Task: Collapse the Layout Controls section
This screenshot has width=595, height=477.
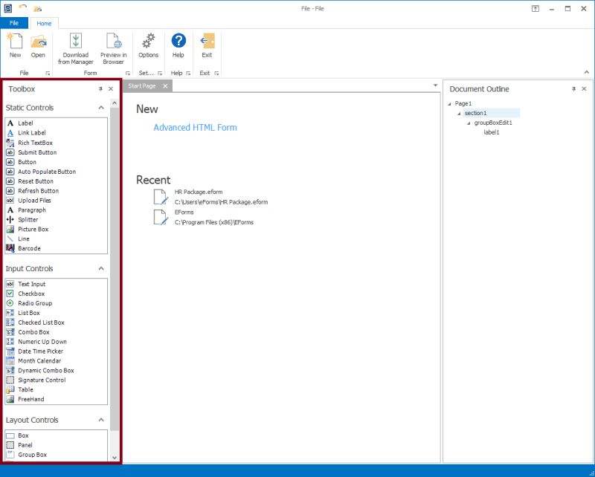Action: [101, 420]
